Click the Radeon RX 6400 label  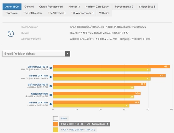pyautogui.click(x=39, y=94)
